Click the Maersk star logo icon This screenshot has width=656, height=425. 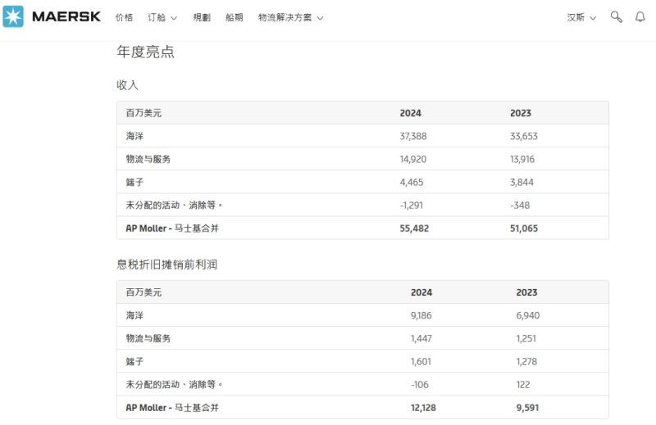[13, 17]
